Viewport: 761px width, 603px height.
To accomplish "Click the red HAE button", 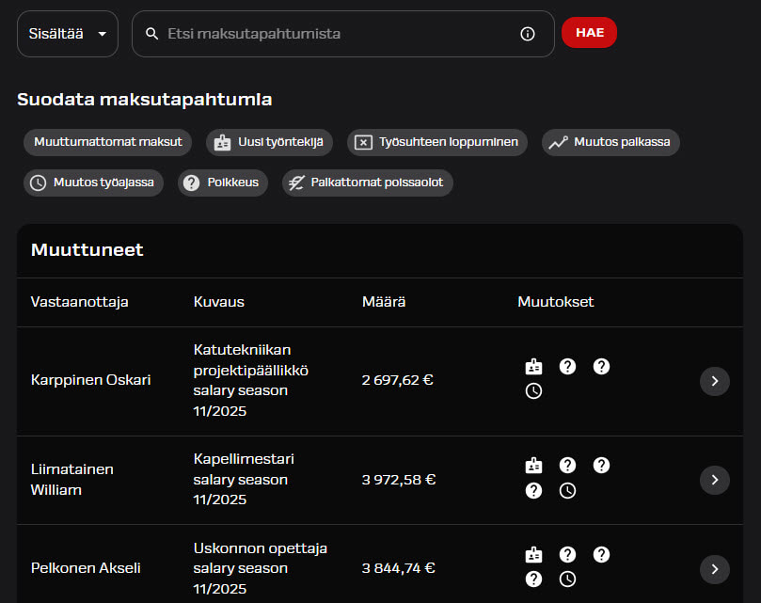I will (589, 33).
